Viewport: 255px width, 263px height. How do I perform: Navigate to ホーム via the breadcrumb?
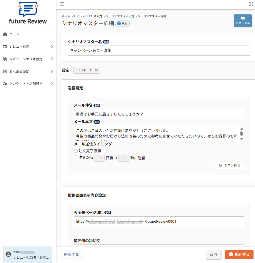tap(66, 16)
